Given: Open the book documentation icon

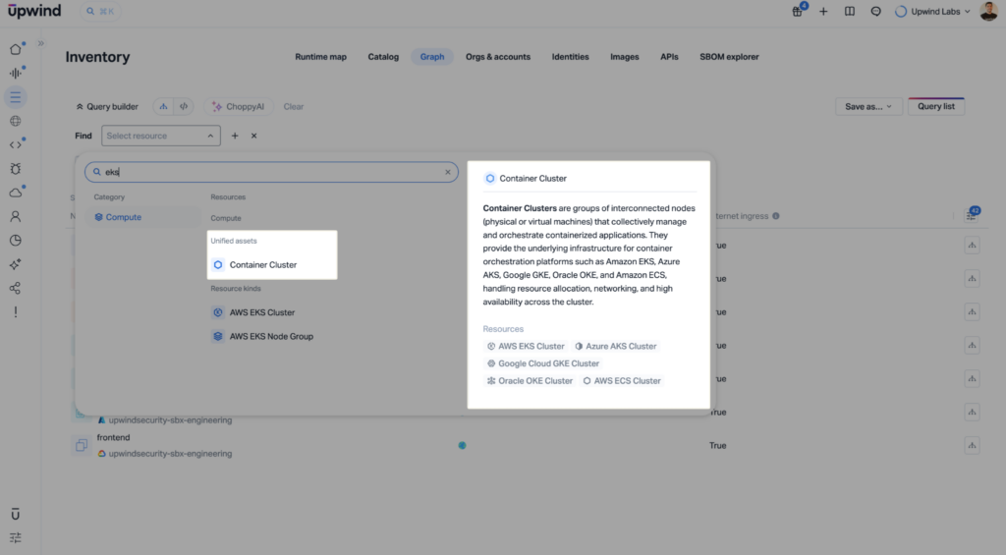Looking at the screenshot, I should point(850,11).
